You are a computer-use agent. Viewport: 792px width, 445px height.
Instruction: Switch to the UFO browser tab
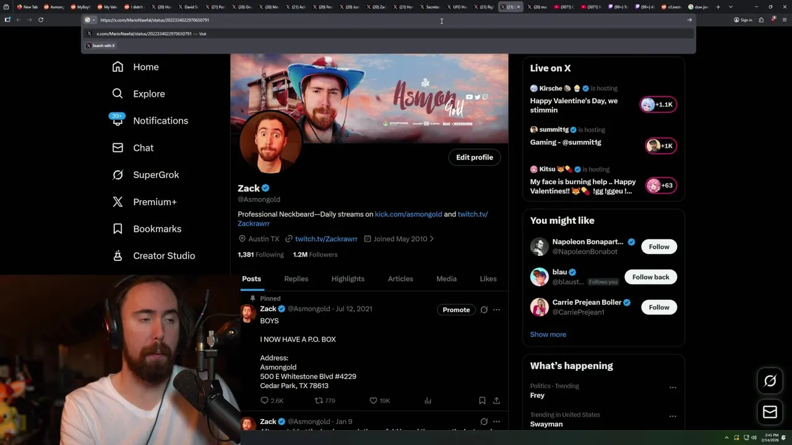[457, 7]
